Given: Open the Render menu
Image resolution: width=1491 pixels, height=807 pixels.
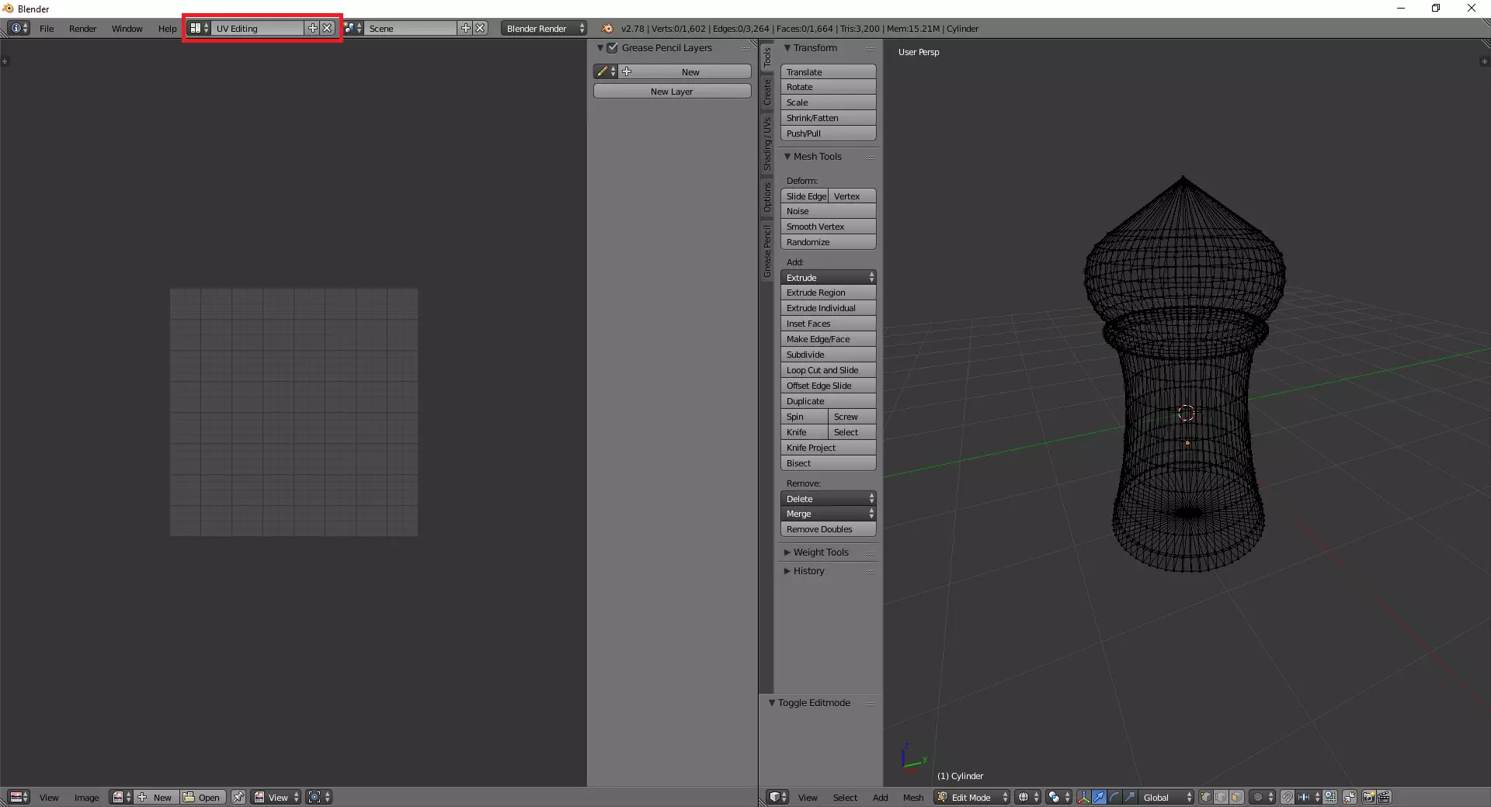Looking at the screenshot, I should click(82, 29).
